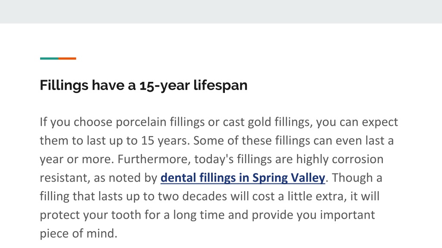Click the teal segment of the accent bar

pyautogui.click(x=49, y=59)
